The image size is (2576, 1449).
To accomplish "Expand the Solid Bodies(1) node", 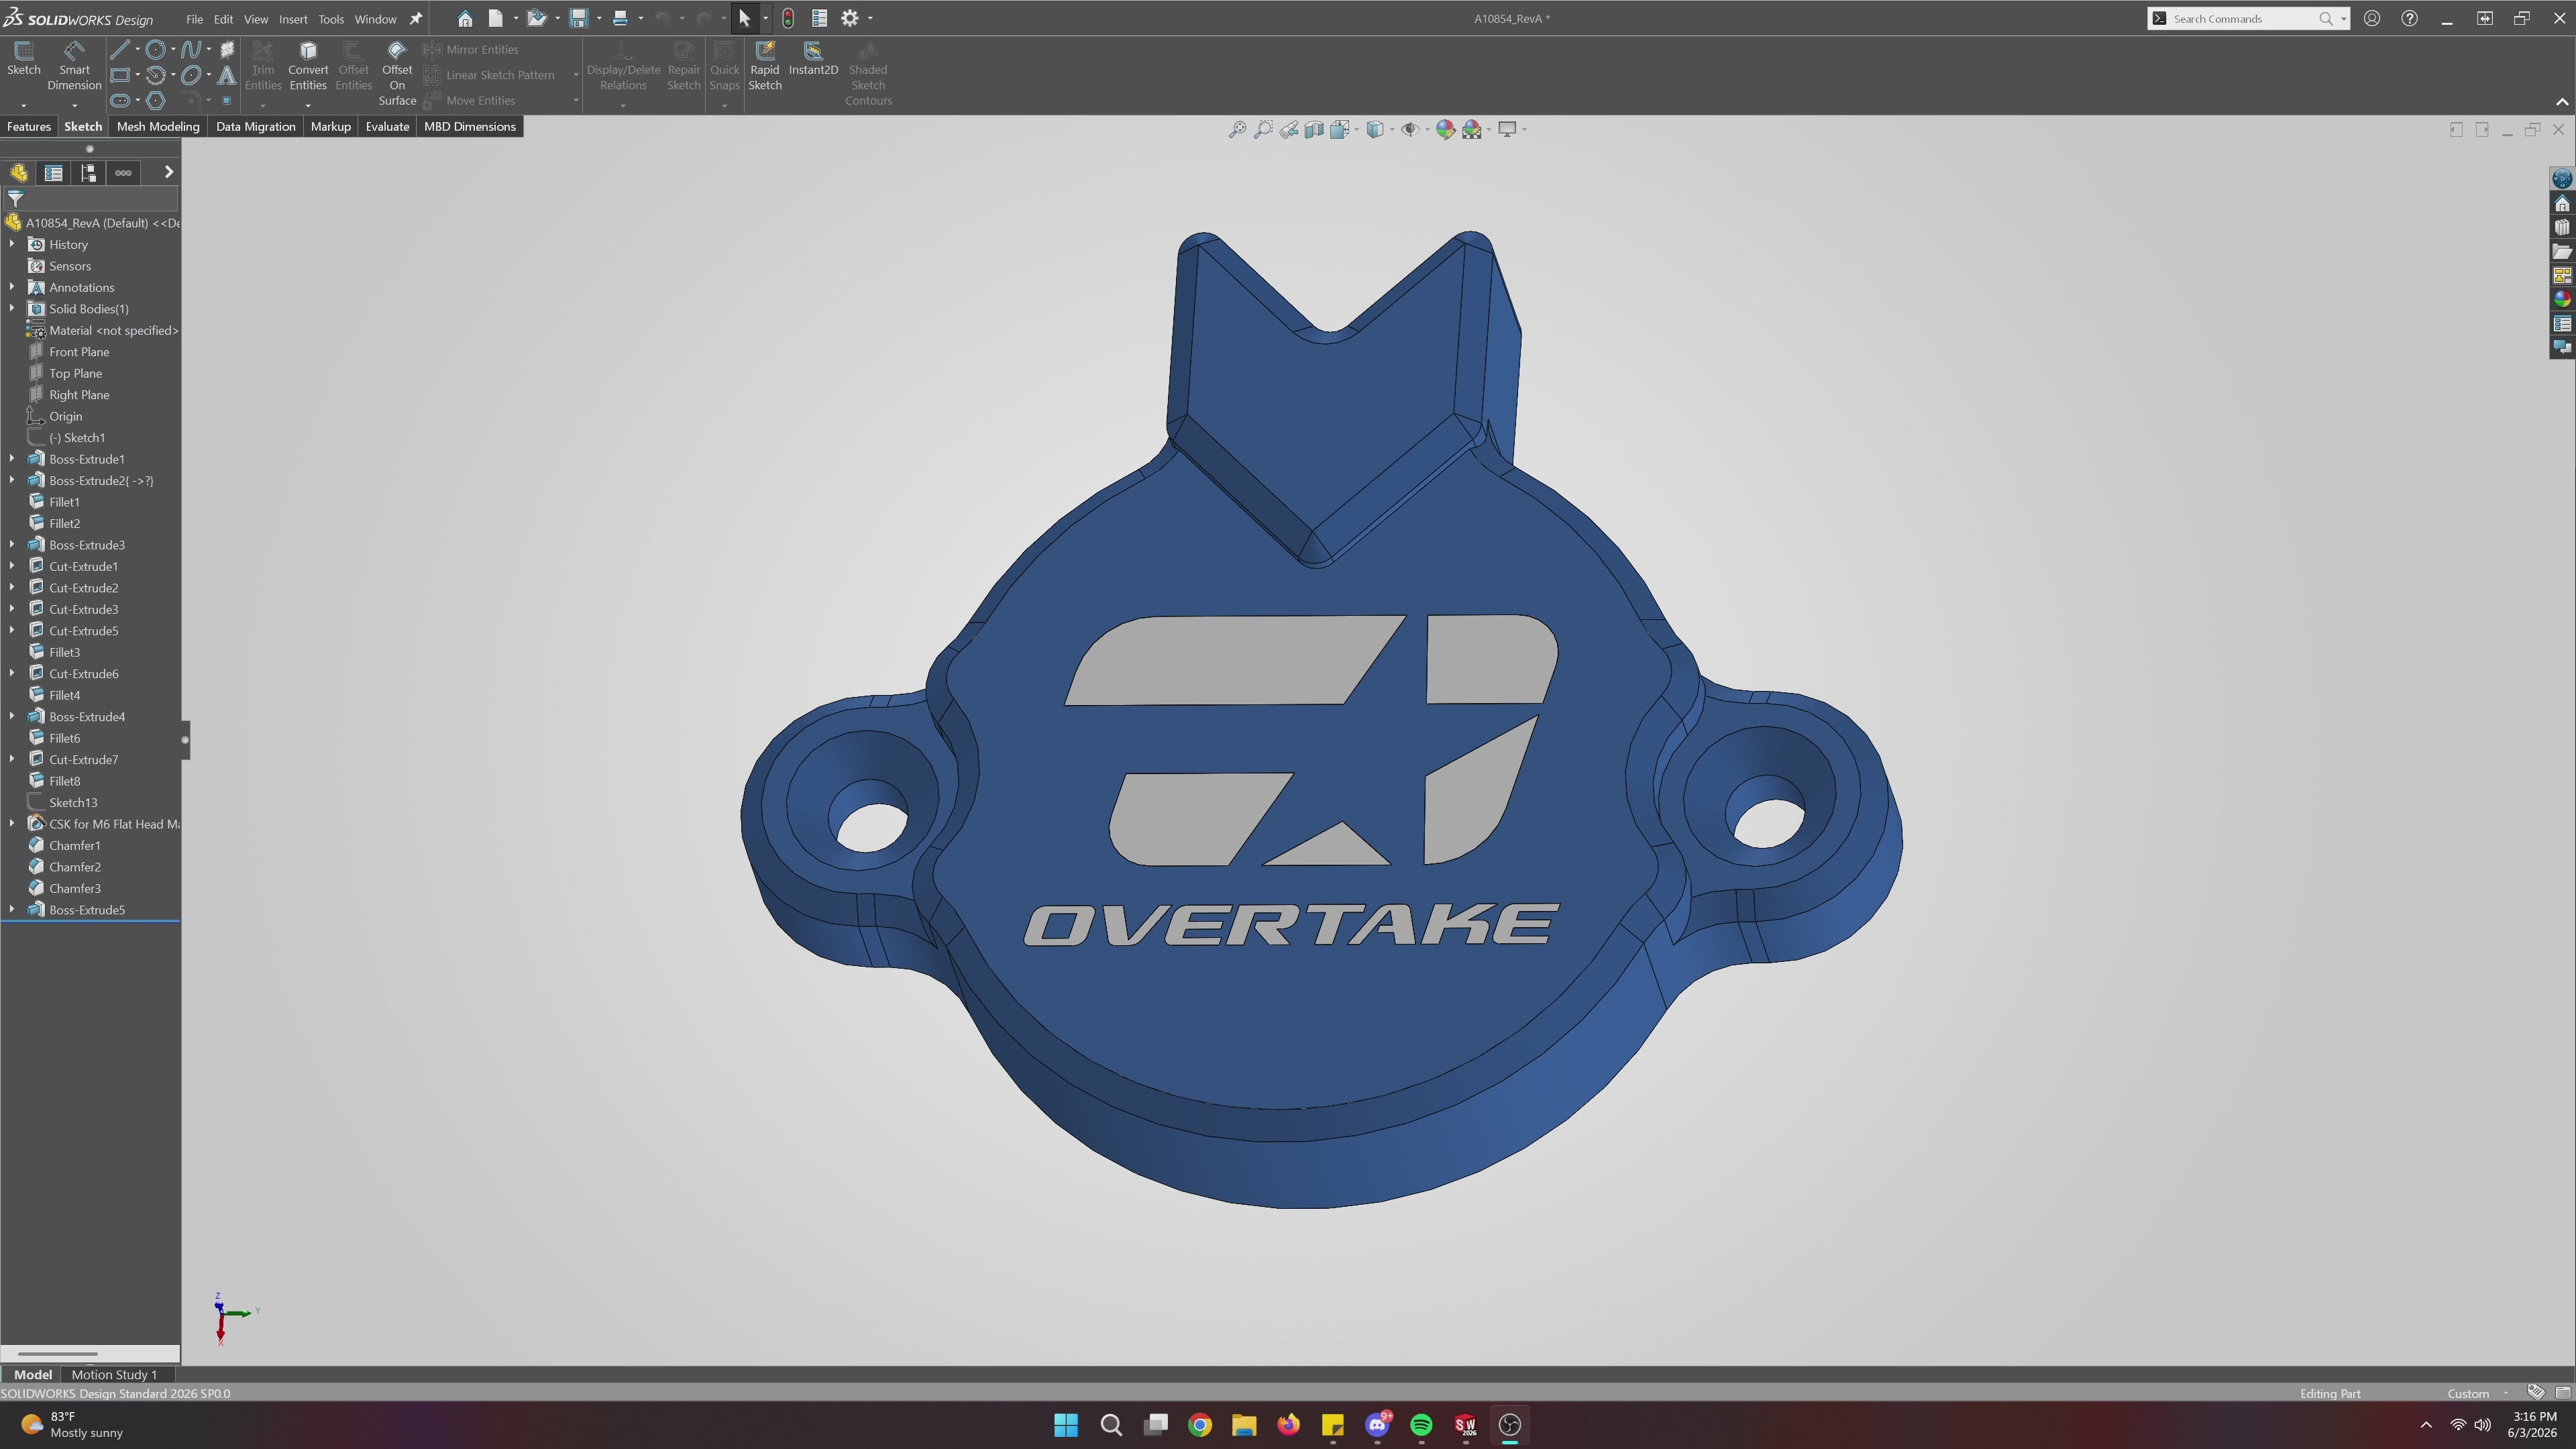I will (x=12, y=309).
